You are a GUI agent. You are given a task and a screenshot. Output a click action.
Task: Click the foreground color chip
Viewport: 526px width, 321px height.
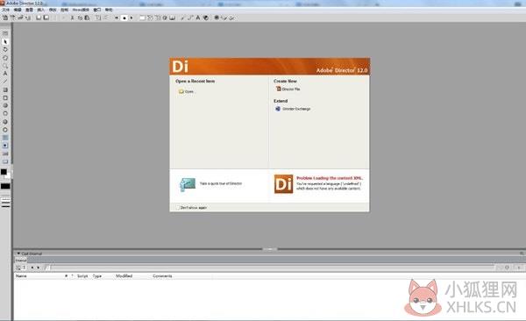pos(4,172)
